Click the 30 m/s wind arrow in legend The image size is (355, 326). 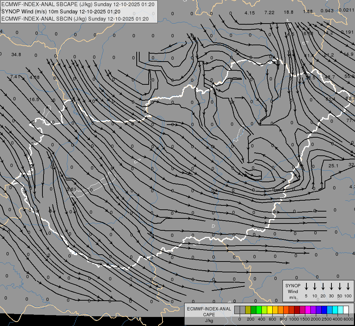click(331, 287)
